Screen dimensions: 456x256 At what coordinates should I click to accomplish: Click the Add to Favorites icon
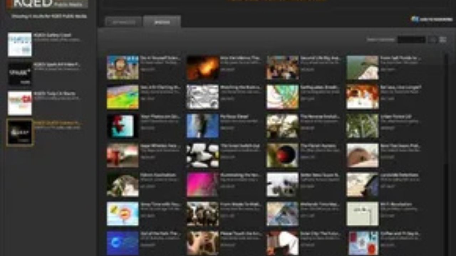point(415,19)
